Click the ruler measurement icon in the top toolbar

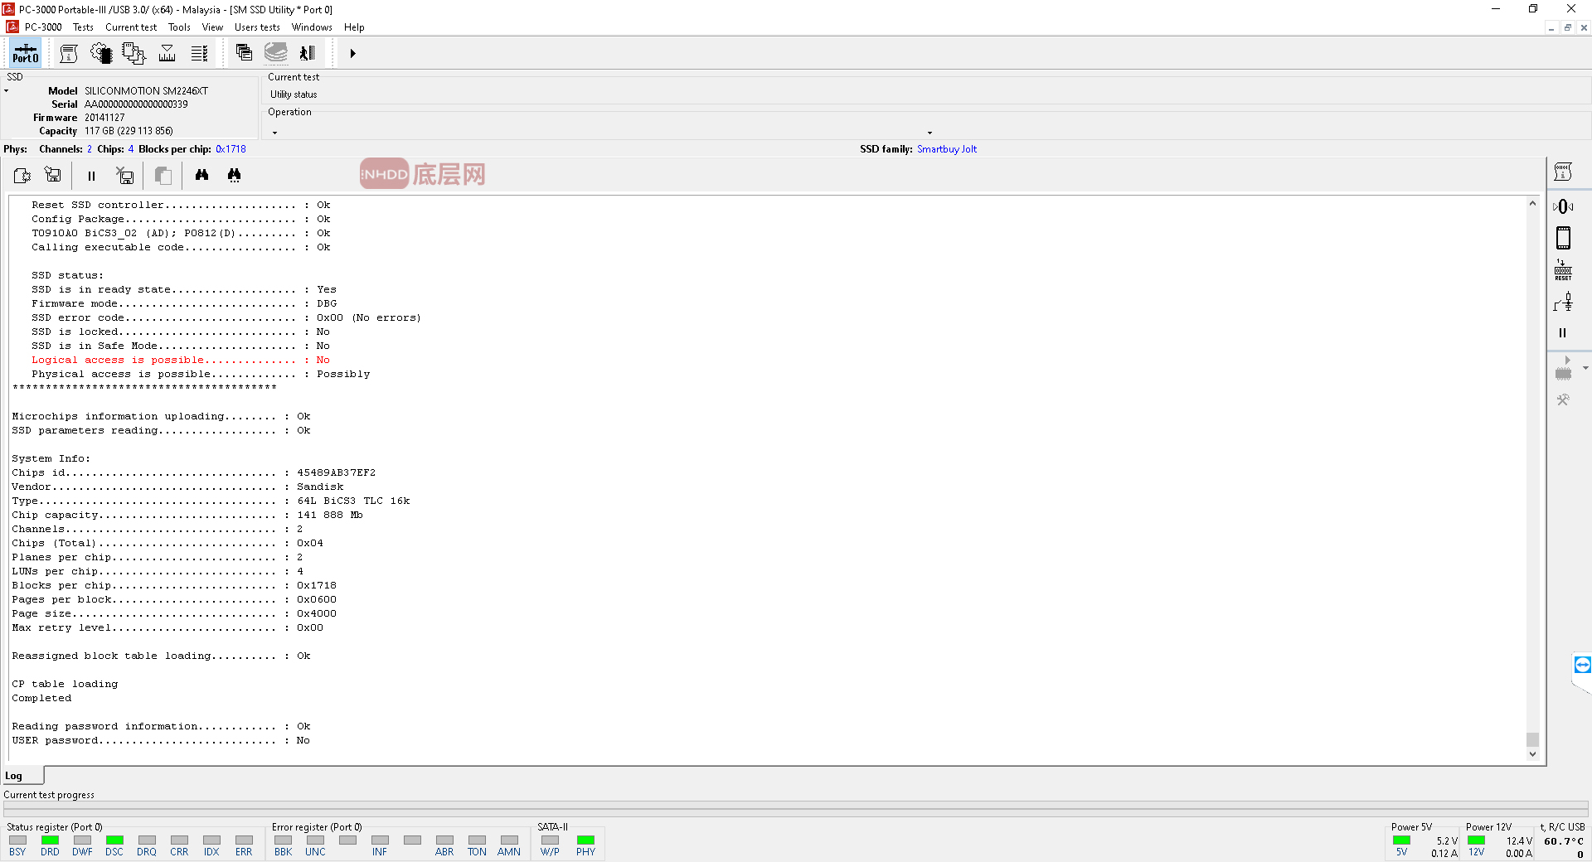[x=167, y=54]
